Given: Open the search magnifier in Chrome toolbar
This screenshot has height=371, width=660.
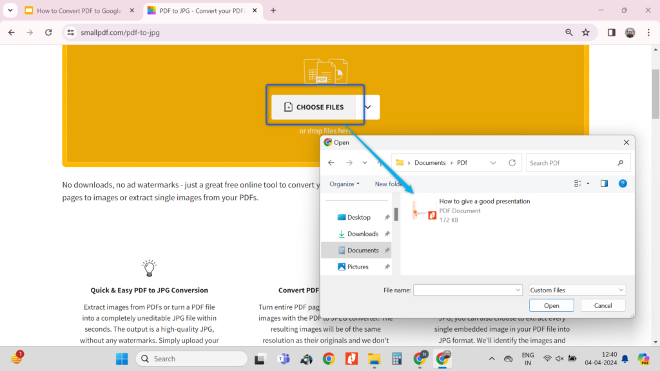Looking at the screenshot, I should tap(568, 32).
